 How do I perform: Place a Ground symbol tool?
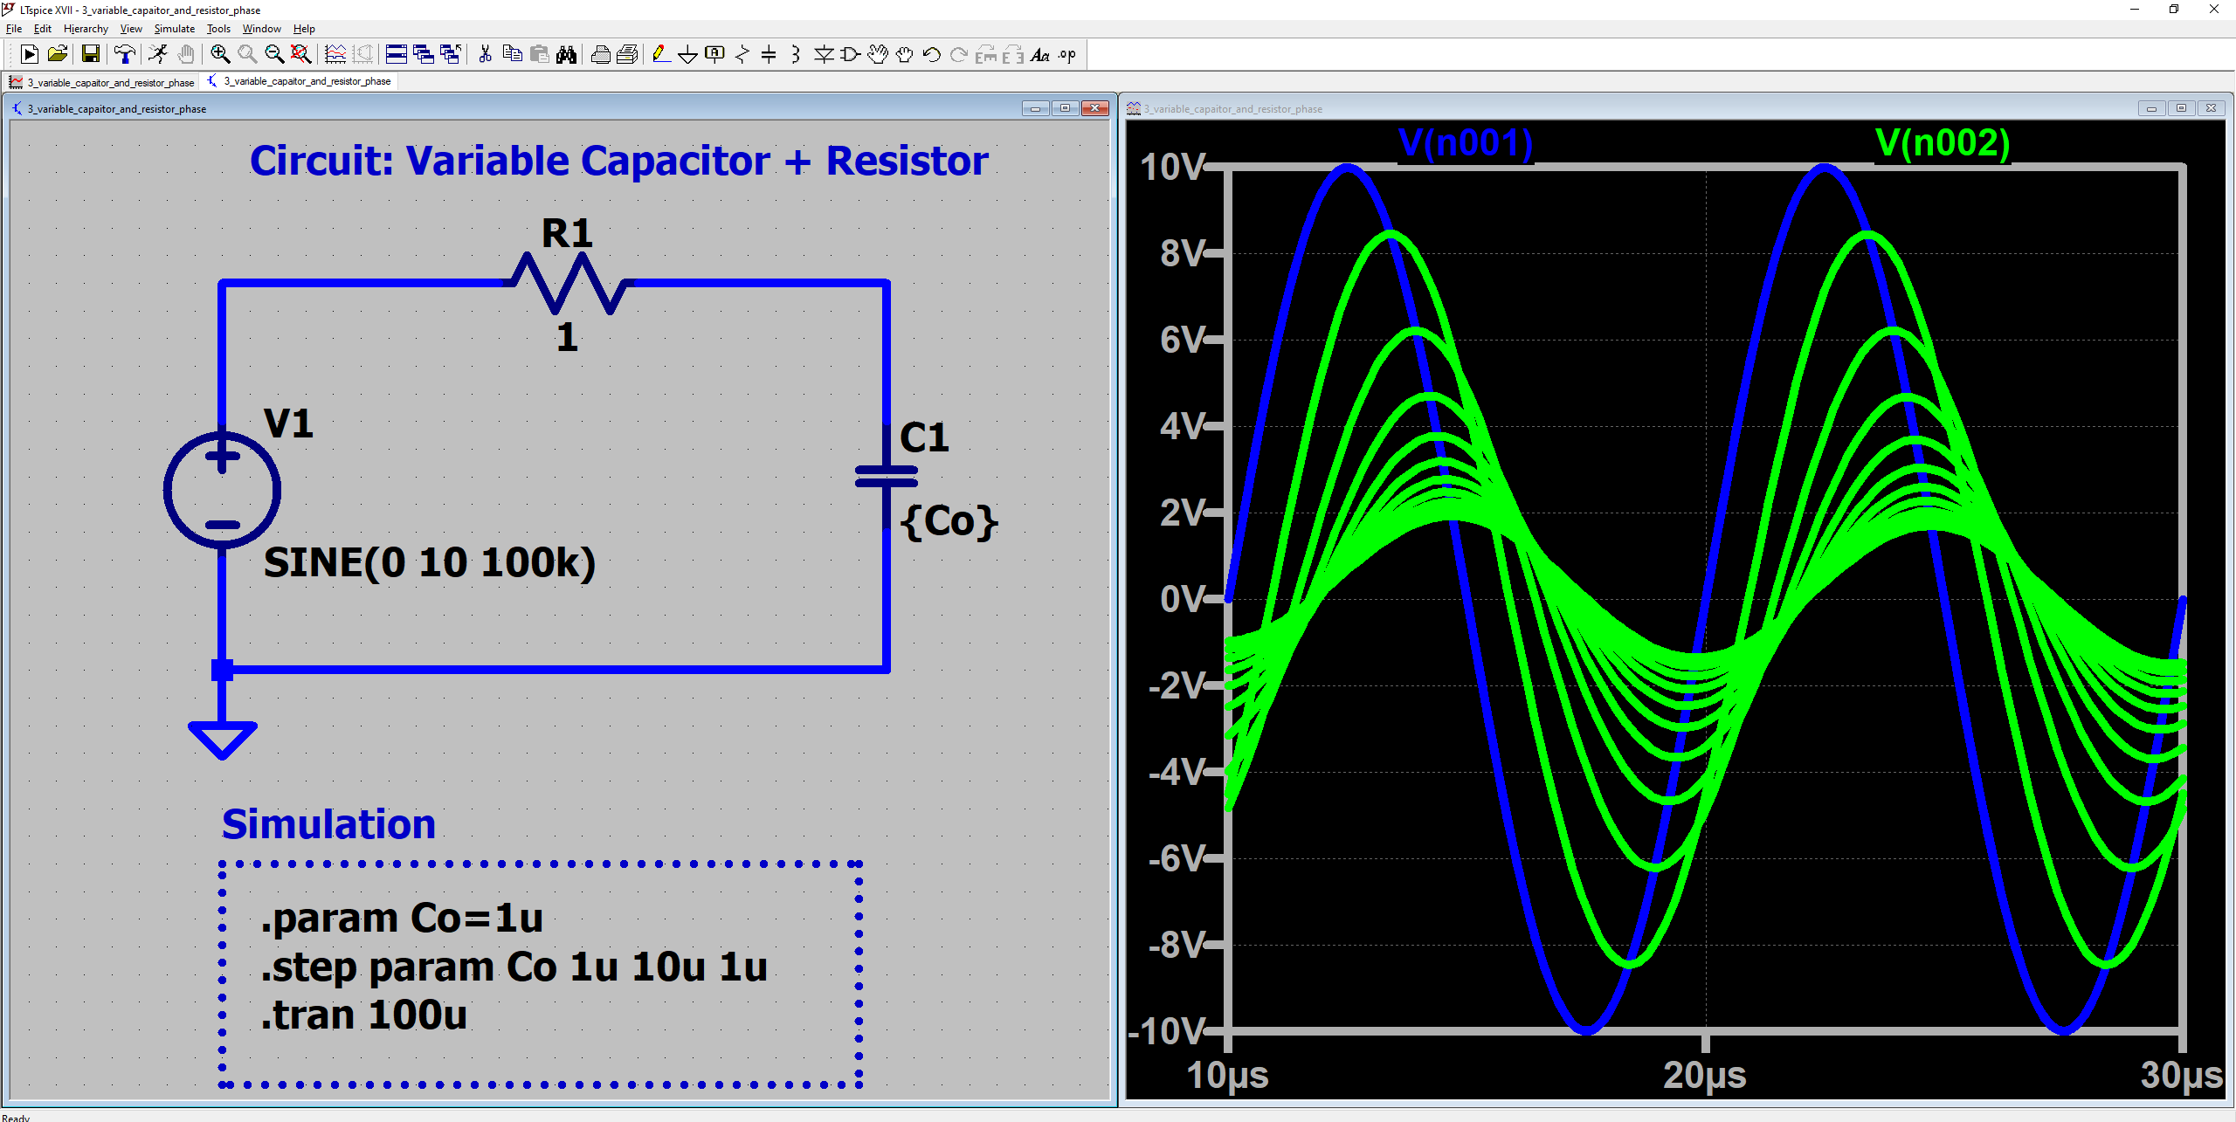tap(687, 55)
